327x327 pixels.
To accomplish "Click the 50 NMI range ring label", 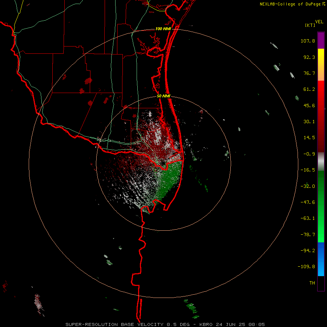I will pos(164,96).
